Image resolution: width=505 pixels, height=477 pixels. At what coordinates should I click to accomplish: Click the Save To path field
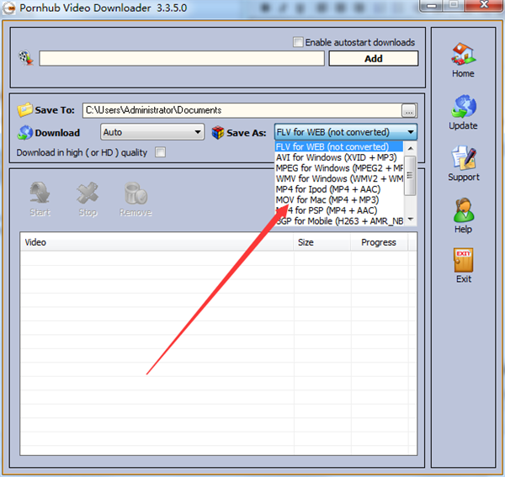coord(242,110)
